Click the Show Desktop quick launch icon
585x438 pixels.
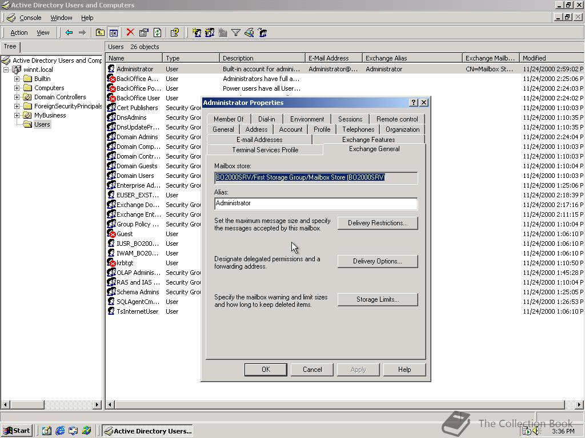pyautogui.click(x=47, y=431)
